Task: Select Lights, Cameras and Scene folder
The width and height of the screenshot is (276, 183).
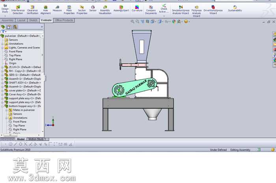Action: (24, 48)
